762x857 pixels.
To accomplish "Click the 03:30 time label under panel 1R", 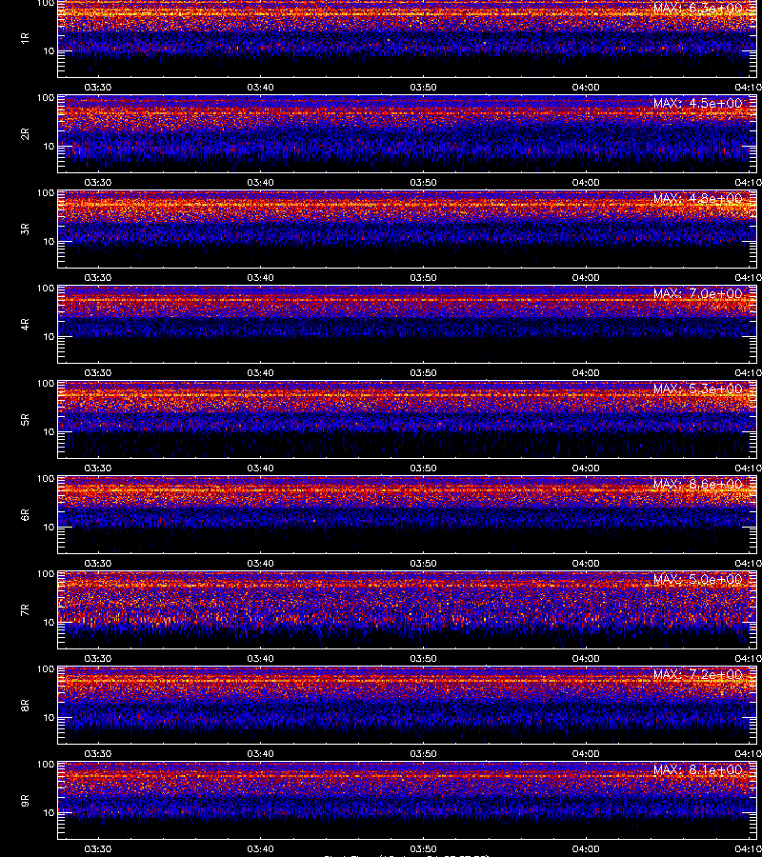I will pos(98,87).
